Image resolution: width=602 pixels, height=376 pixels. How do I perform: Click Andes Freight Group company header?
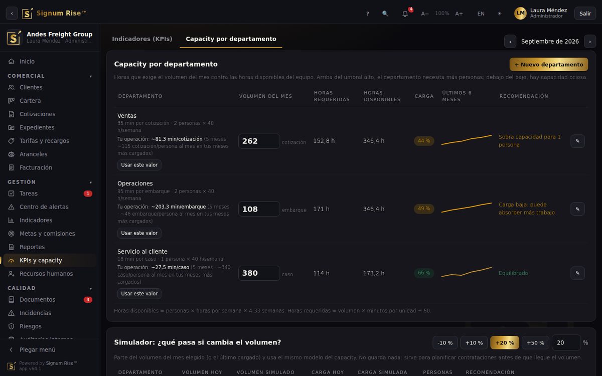50,38
